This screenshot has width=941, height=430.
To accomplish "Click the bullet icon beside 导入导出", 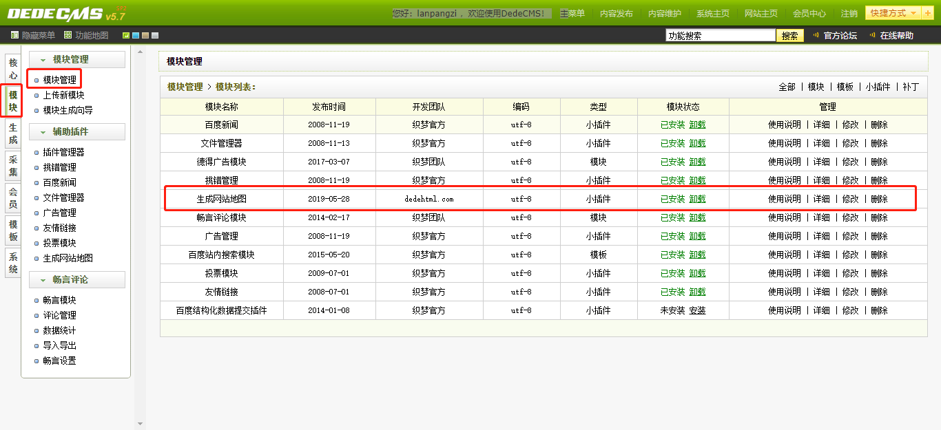I will tap(37, 346).
